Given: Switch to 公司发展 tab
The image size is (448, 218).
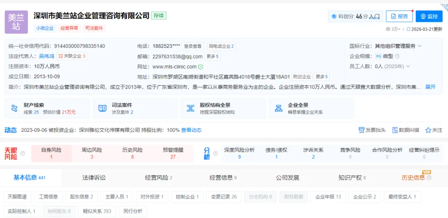Looking at the screenshot, I should pyautogui.click(x=287, y=177).
